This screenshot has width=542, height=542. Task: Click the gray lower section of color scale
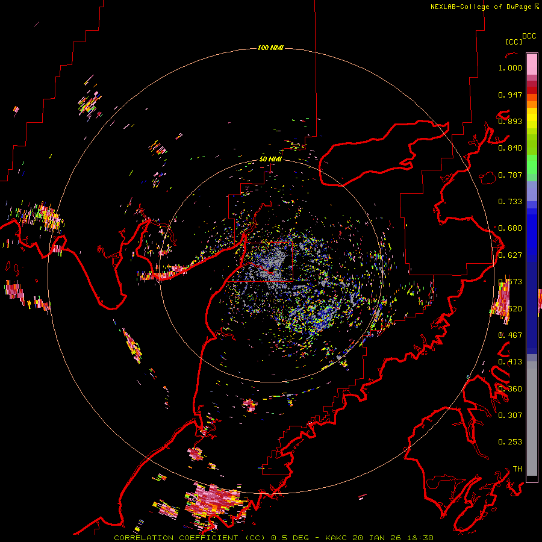532,419
